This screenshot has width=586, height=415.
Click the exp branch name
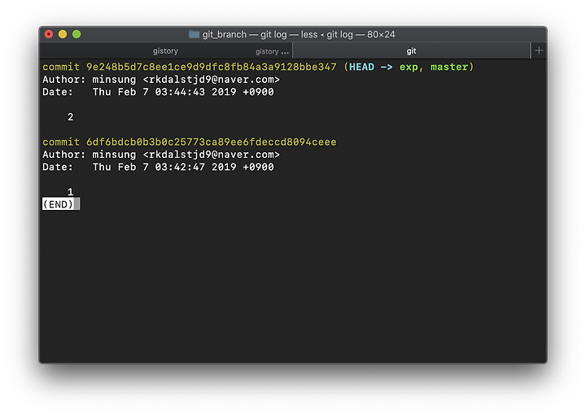coord(409,67)
